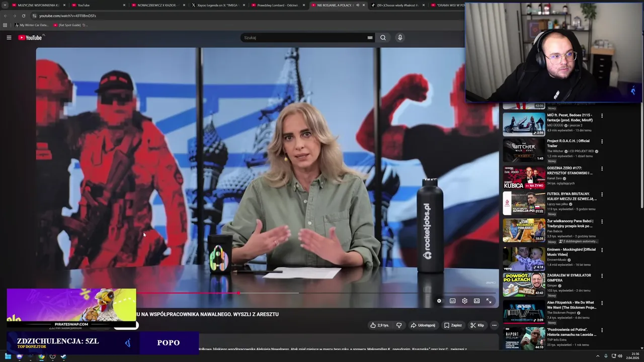Open options for ZAGRAŁEM W SYMULATOR GIMPERA

[x=602, y=276]
